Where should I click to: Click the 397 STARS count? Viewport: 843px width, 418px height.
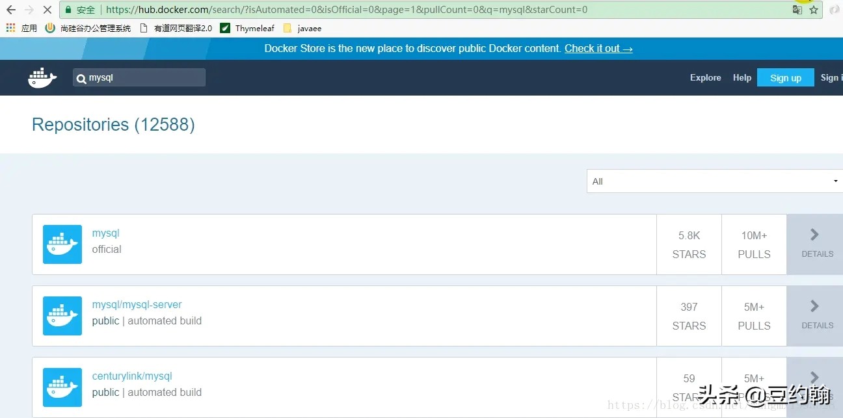(689, 316)
